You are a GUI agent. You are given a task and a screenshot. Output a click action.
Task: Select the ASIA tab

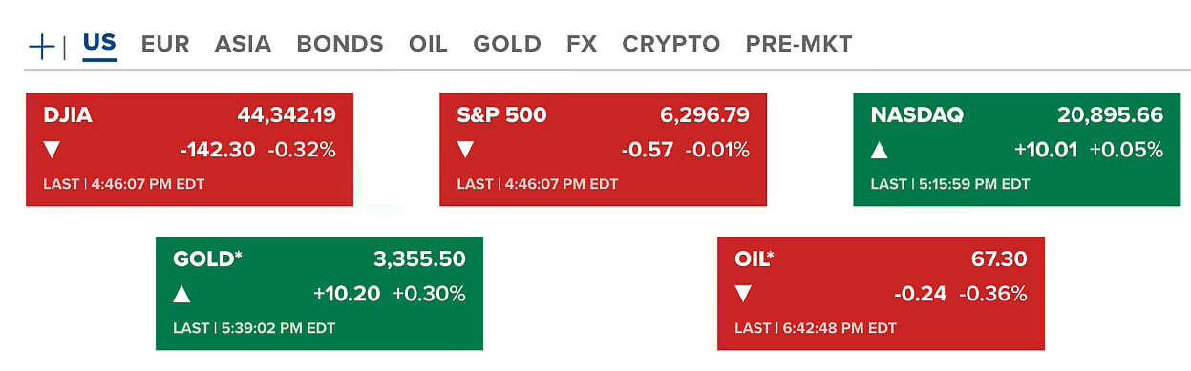click(243, 44)
